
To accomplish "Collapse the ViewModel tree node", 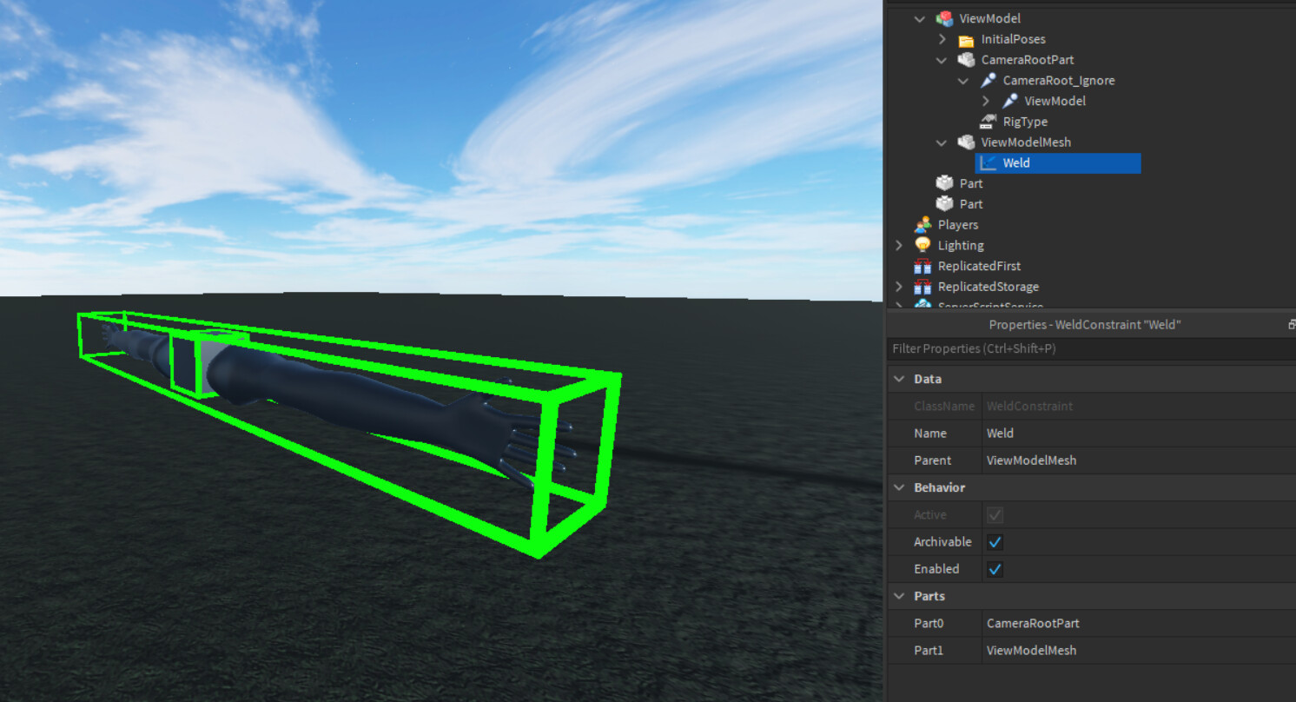I will tap(919, 18).
